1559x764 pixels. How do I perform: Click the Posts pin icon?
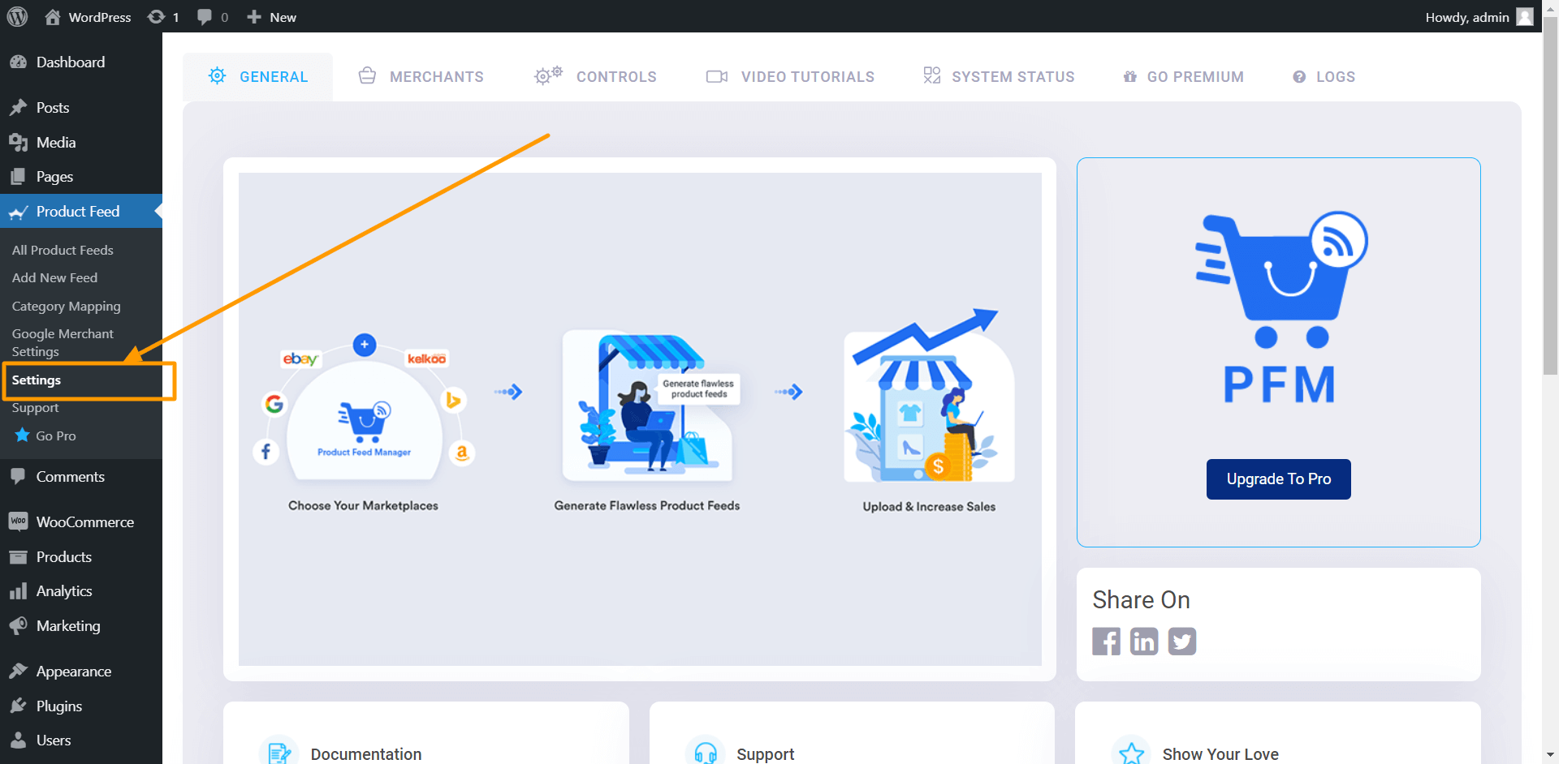(18, 107)
